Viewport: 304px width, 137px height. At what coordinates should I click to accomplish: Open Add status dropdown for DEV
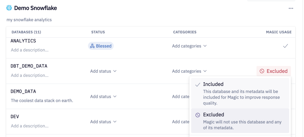click(x=103, y=122)
